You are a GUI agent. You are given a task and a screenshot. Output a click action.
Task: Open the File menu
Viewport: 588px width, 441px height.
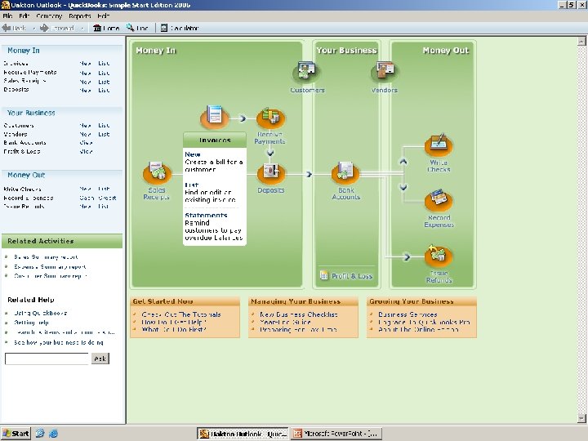[7, 16]
